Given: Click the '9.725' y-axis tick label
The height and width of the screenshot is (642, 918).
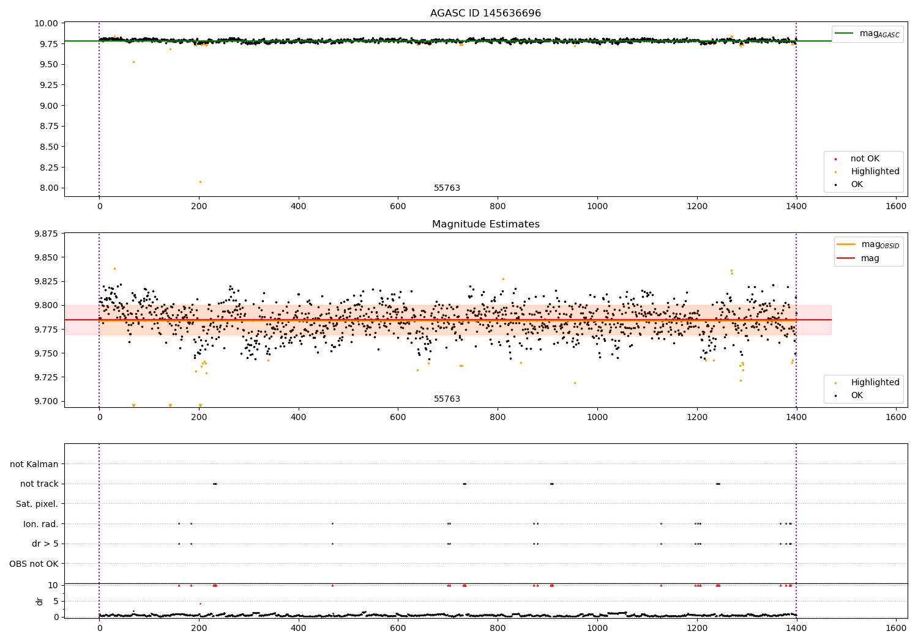Looking at the screenshot, I should [x=47, y=377].
